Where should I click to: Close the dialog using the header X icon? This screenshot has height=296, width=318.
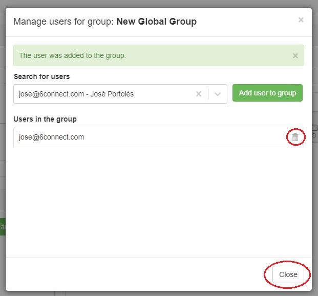(x=301, y=20)
